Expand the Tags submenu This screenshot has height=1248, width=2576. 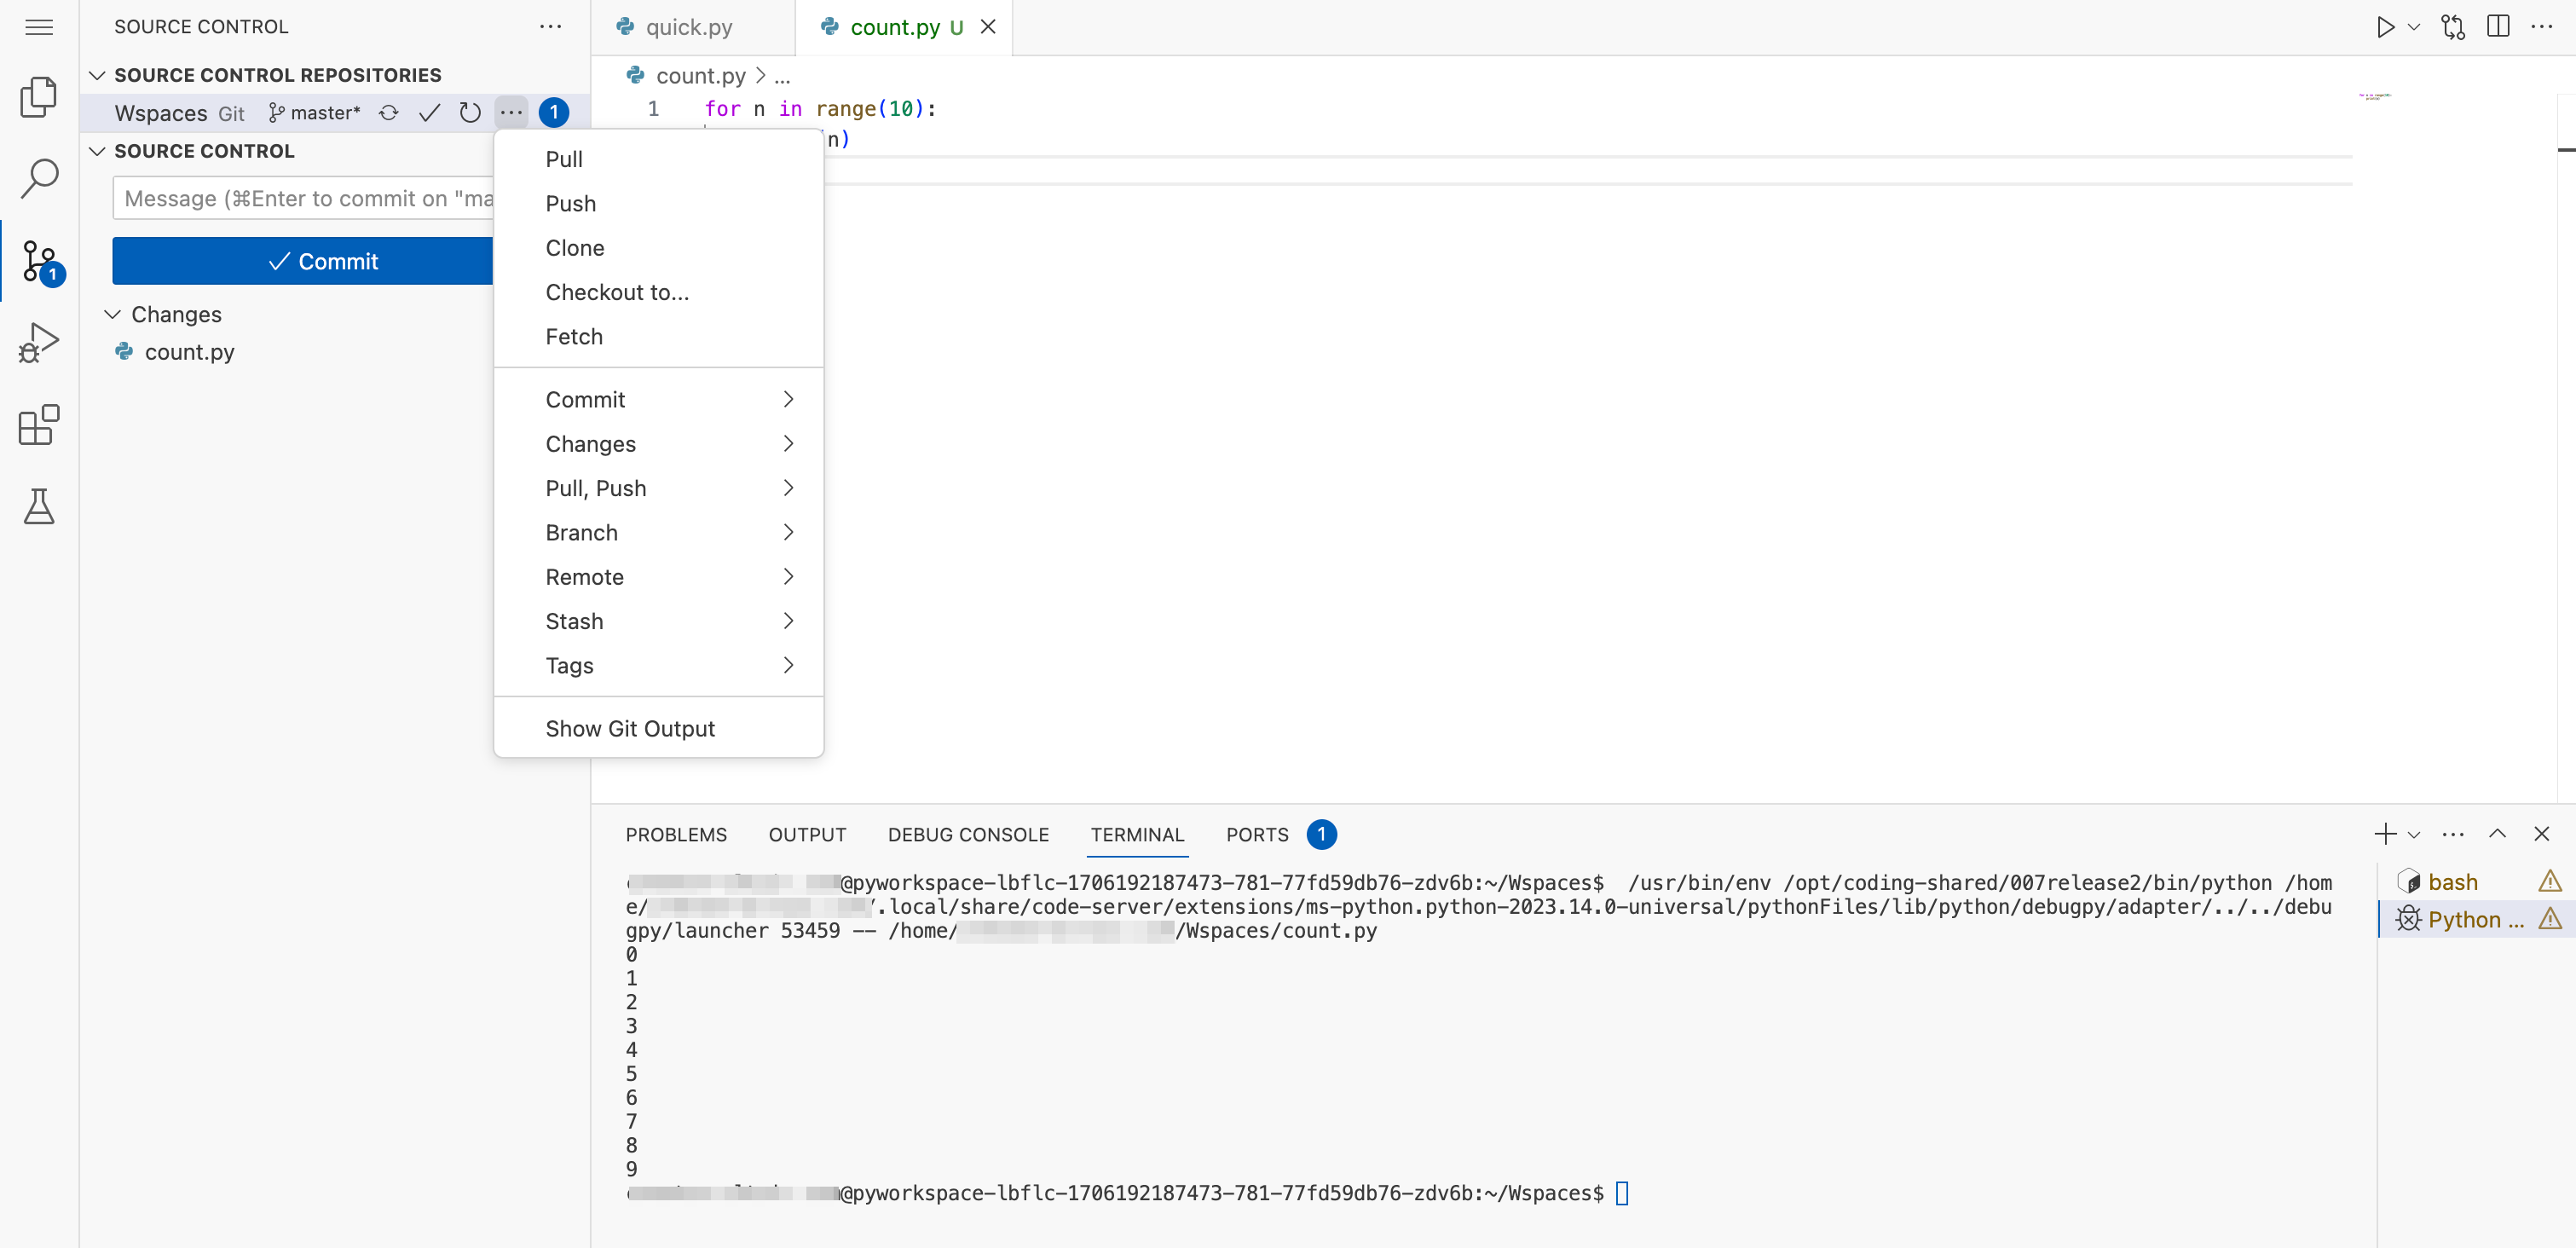click(x=658, y=665)
